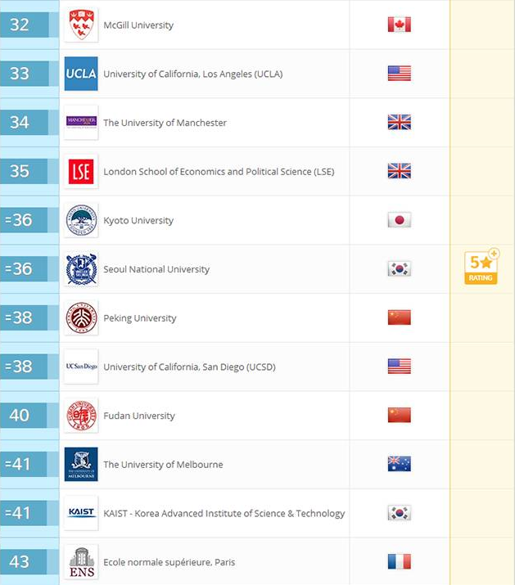This screenshot has width=515, height=585.
Task: Click rank =41 beside University of Melbourne
Action: 18,464
